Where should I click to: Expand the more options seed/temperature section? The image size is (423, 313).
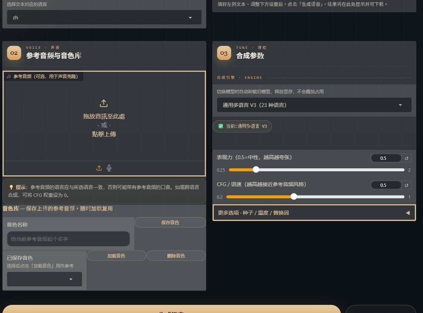314,213
